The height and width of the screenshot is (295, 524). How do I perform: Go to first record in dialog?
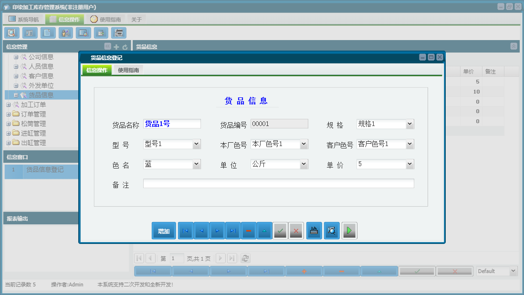pyautogui.click(x=186, y=231)
